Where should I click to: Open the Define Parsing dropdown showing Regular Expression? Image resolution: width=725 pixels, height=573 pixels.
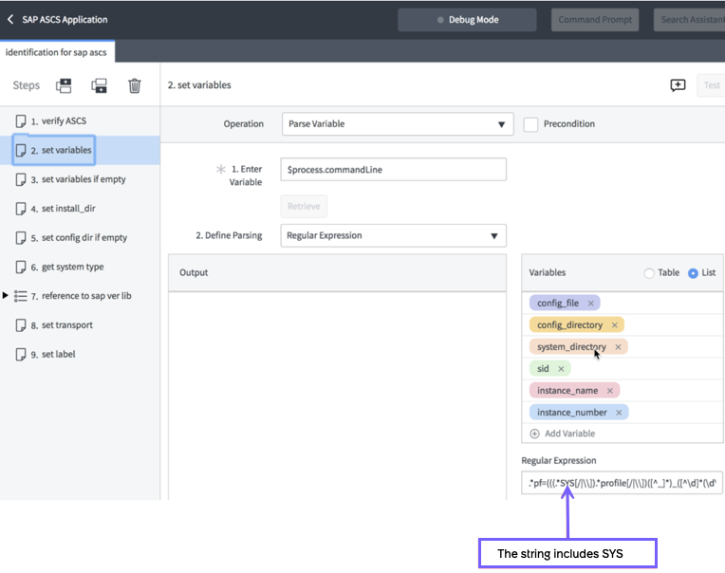point(393,235)
